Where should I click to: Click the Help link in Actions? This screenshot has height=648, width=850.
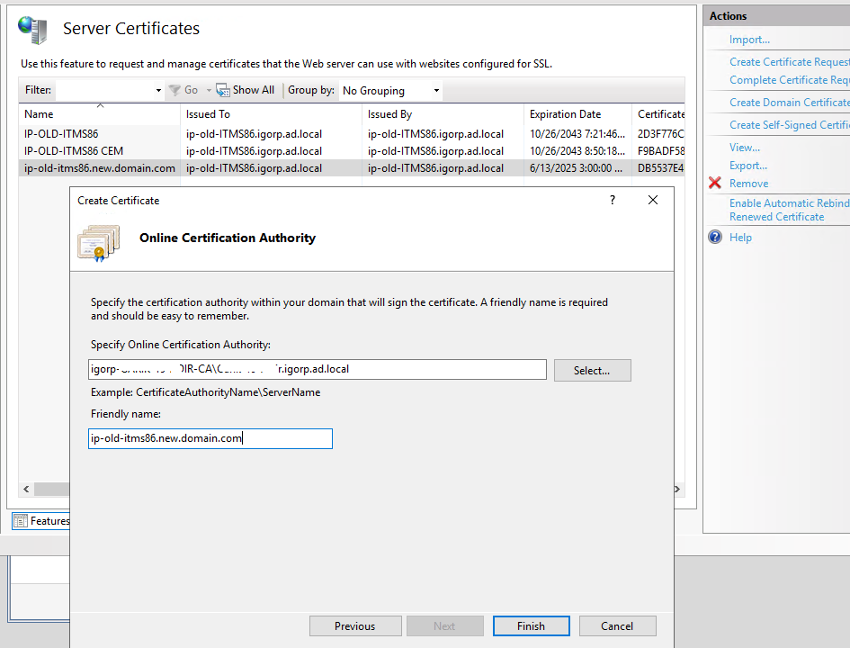pyautogui.click(x=740, y=238)
